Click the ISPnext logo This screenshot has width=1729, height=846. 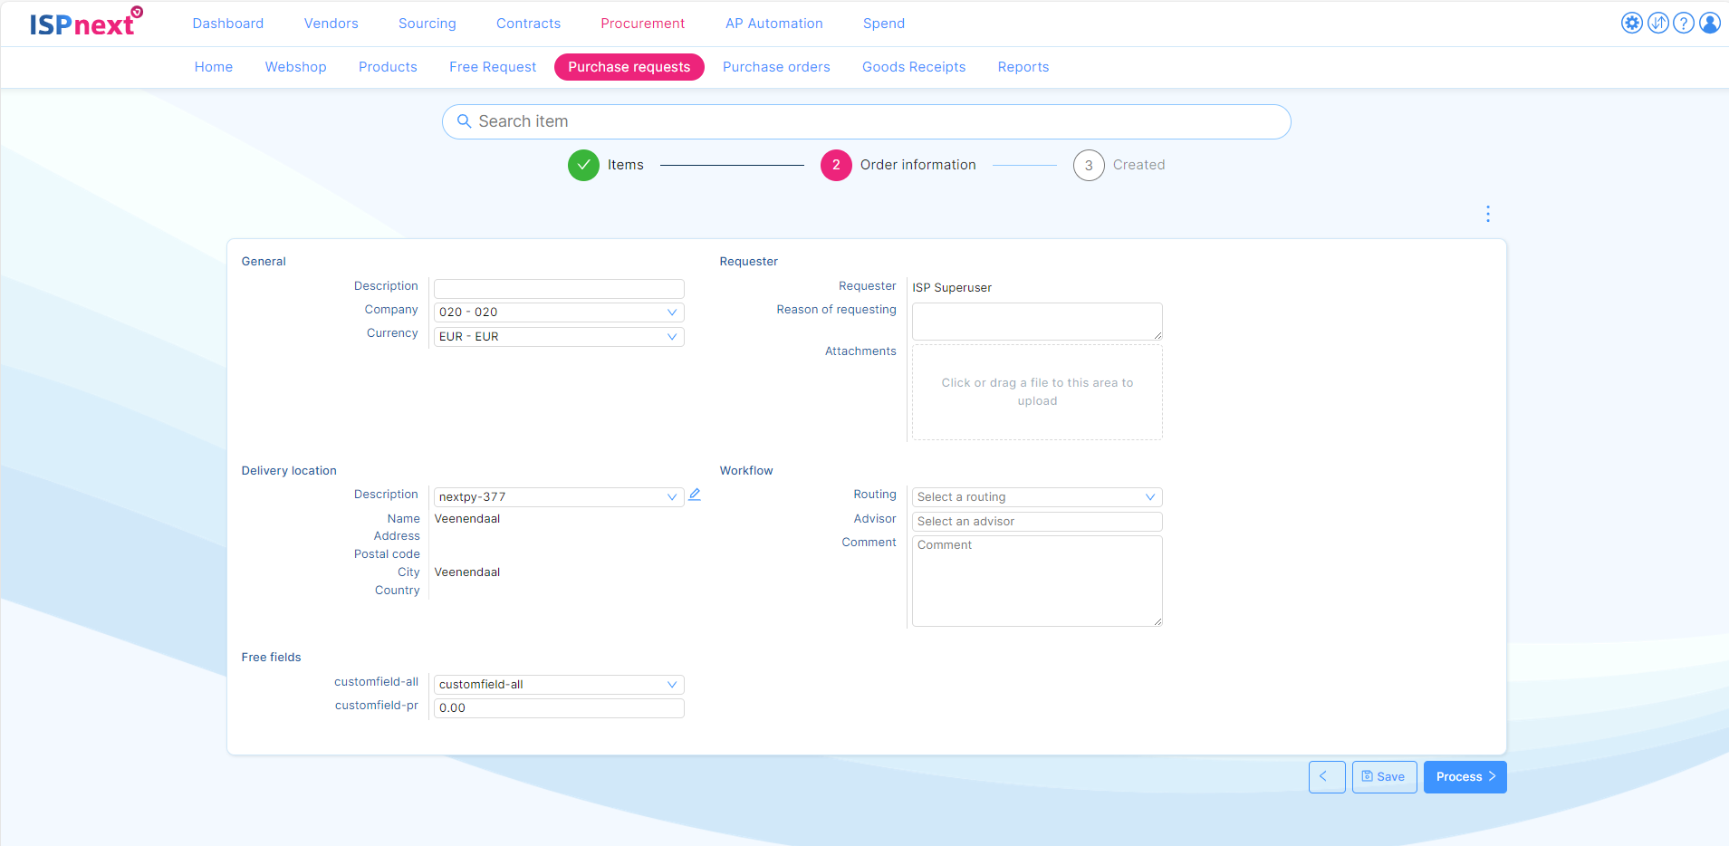tap(85, 23)
